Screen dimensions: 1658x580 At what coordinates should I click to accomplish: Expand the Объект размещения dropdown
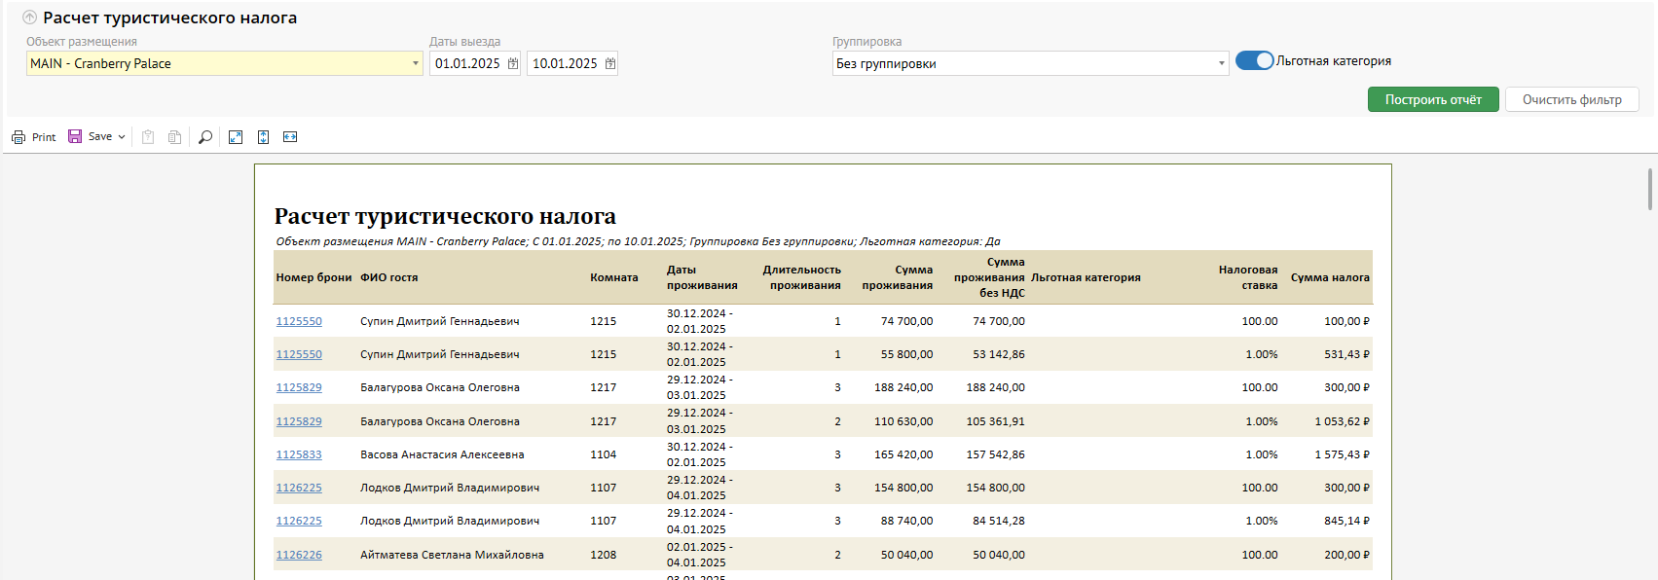(416, 63)
